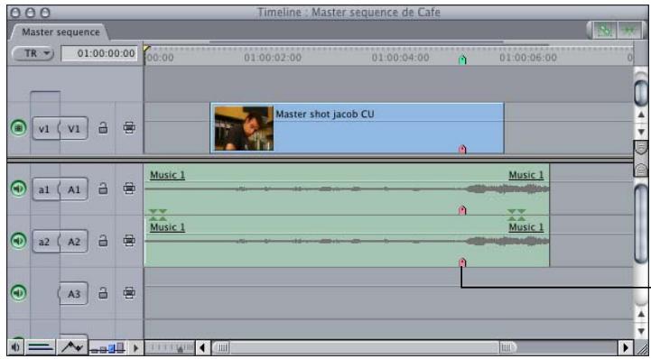The width and height of the screenshot is (651, 359).
Task: Select the right Music 1 label on A1
Action: pyautogui.click(x=526, y=175)
